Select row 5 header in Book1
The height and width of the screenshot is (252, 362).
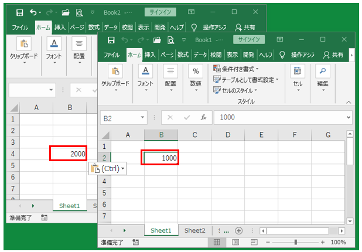point(104,193)
